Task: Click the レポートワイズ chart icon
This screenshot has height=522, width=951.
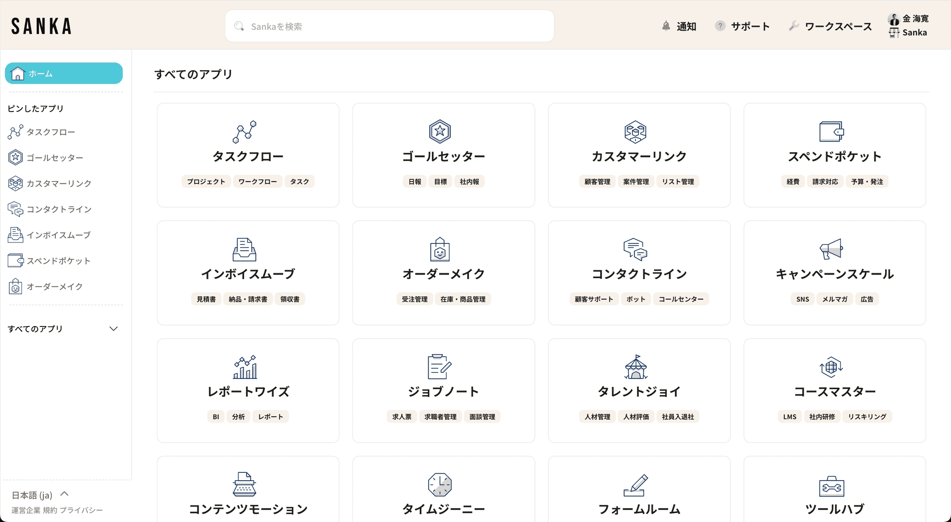Action: [x=244, y=367]
